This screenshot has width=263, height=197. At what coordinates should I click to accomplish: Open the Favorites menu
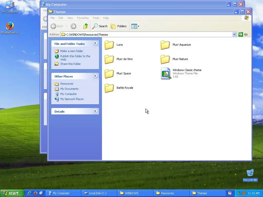[83, 18]
